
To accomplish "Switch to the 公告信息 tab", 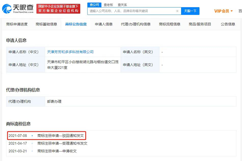I will tap(228, 24).
